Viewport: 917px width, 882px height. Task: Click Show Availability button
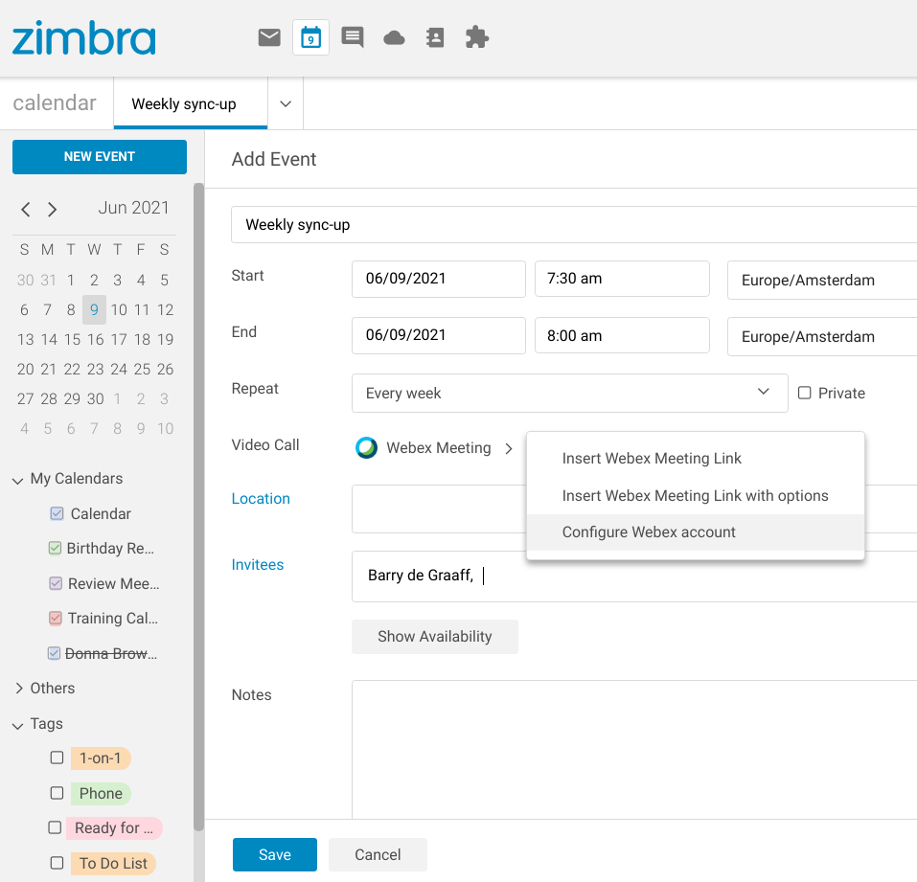pos(434,637)
